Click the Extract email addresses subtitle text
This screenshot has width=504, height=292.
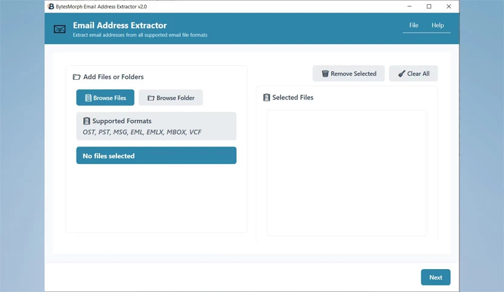(140, 35)
